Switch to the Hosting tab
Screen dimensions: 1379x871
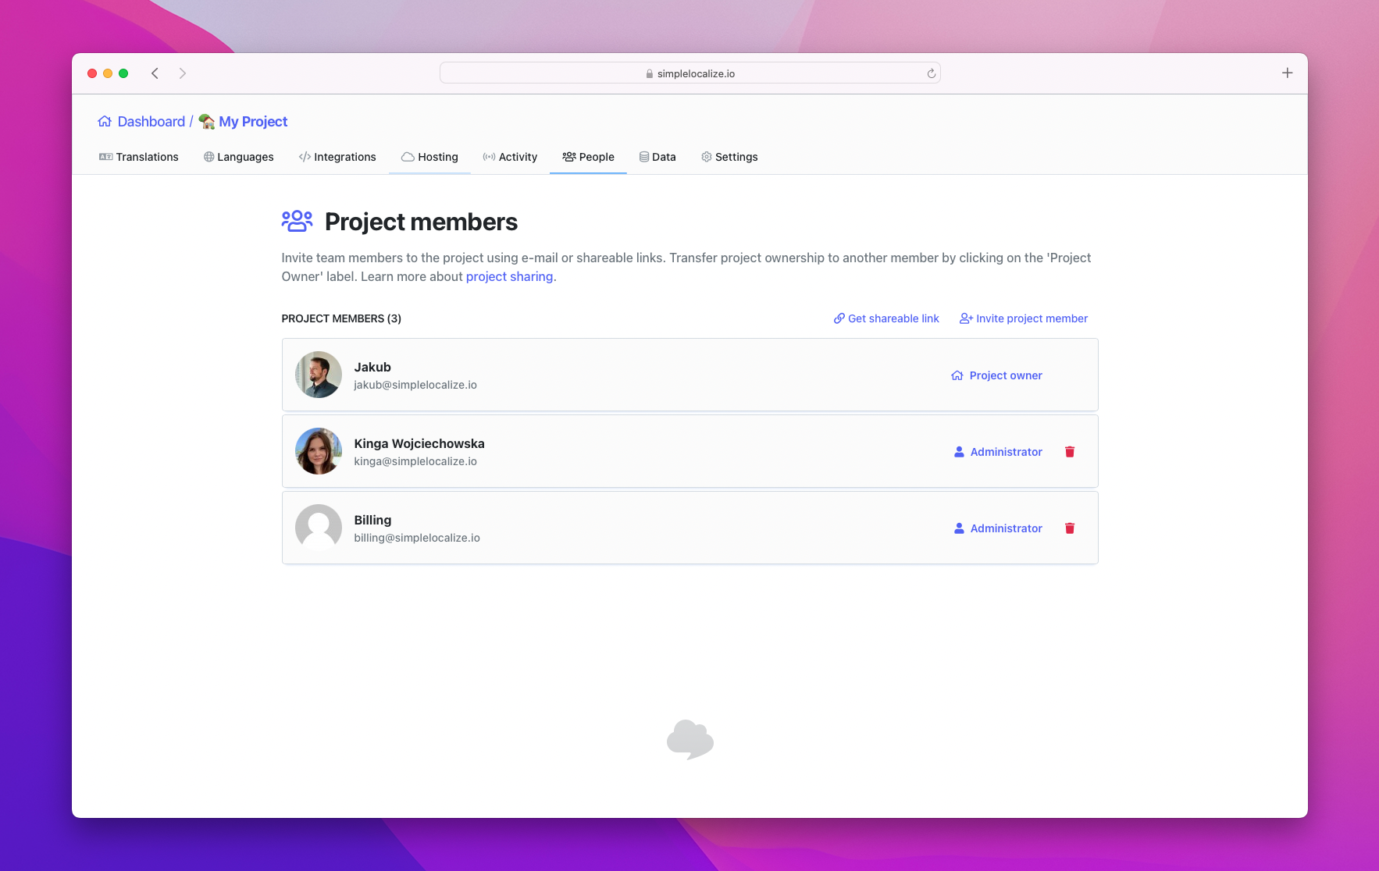coord(429,157)
